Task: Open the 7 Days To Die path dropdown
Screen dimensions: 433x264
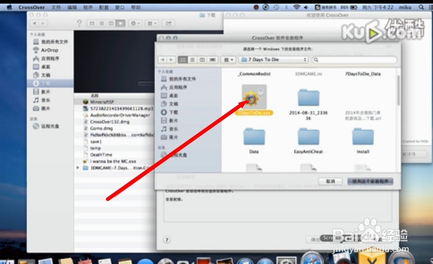Action: 273,60
